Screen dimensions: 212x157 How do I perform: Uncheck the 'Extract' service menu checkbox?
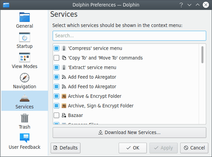click(57, 68)
